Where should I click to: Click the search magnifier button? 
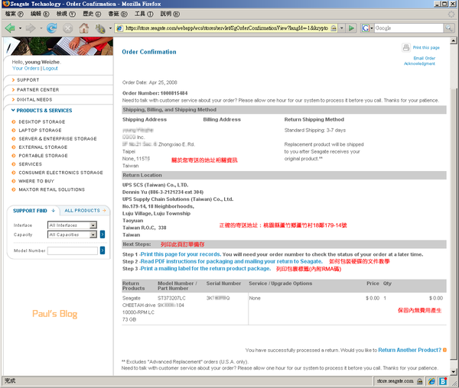[x=448, y=28]
